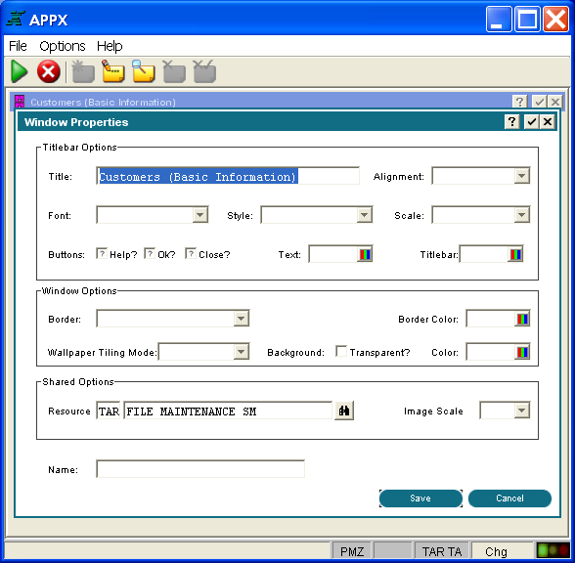Click the checkmark icon in Window Properties titlebar

pyautogui.click(x=531, y=121)
